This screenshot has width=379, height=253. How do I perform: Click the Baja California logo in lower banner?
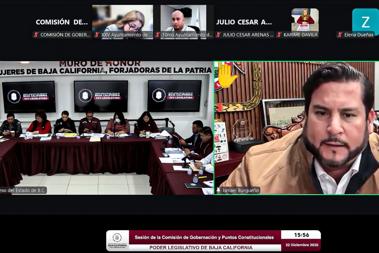point(117,241)
